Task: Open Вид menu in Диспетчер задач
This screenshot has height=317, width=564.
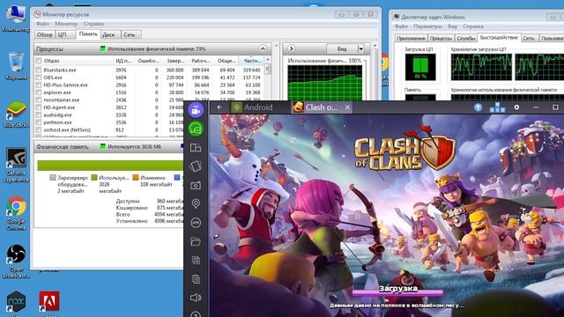Action: click(452, 26)
